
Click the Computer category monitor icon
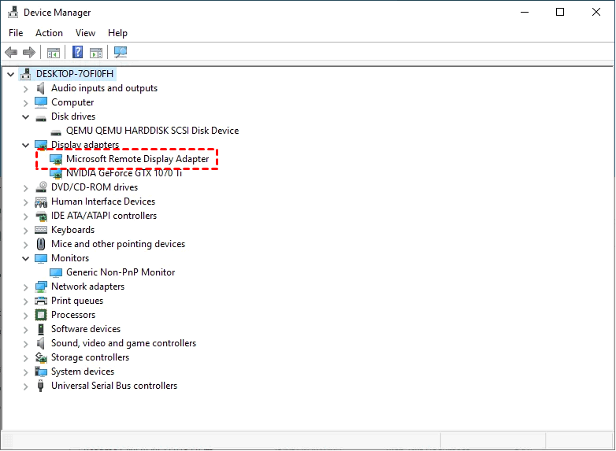[x=41, y=102]
